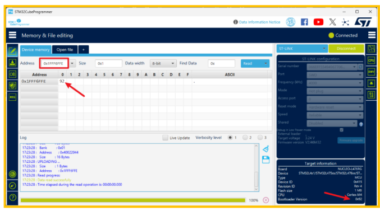Screen dimensions: 380x211
Task: Open the Option Bytes (OB) sidebar icon
Action: point(12,74)
